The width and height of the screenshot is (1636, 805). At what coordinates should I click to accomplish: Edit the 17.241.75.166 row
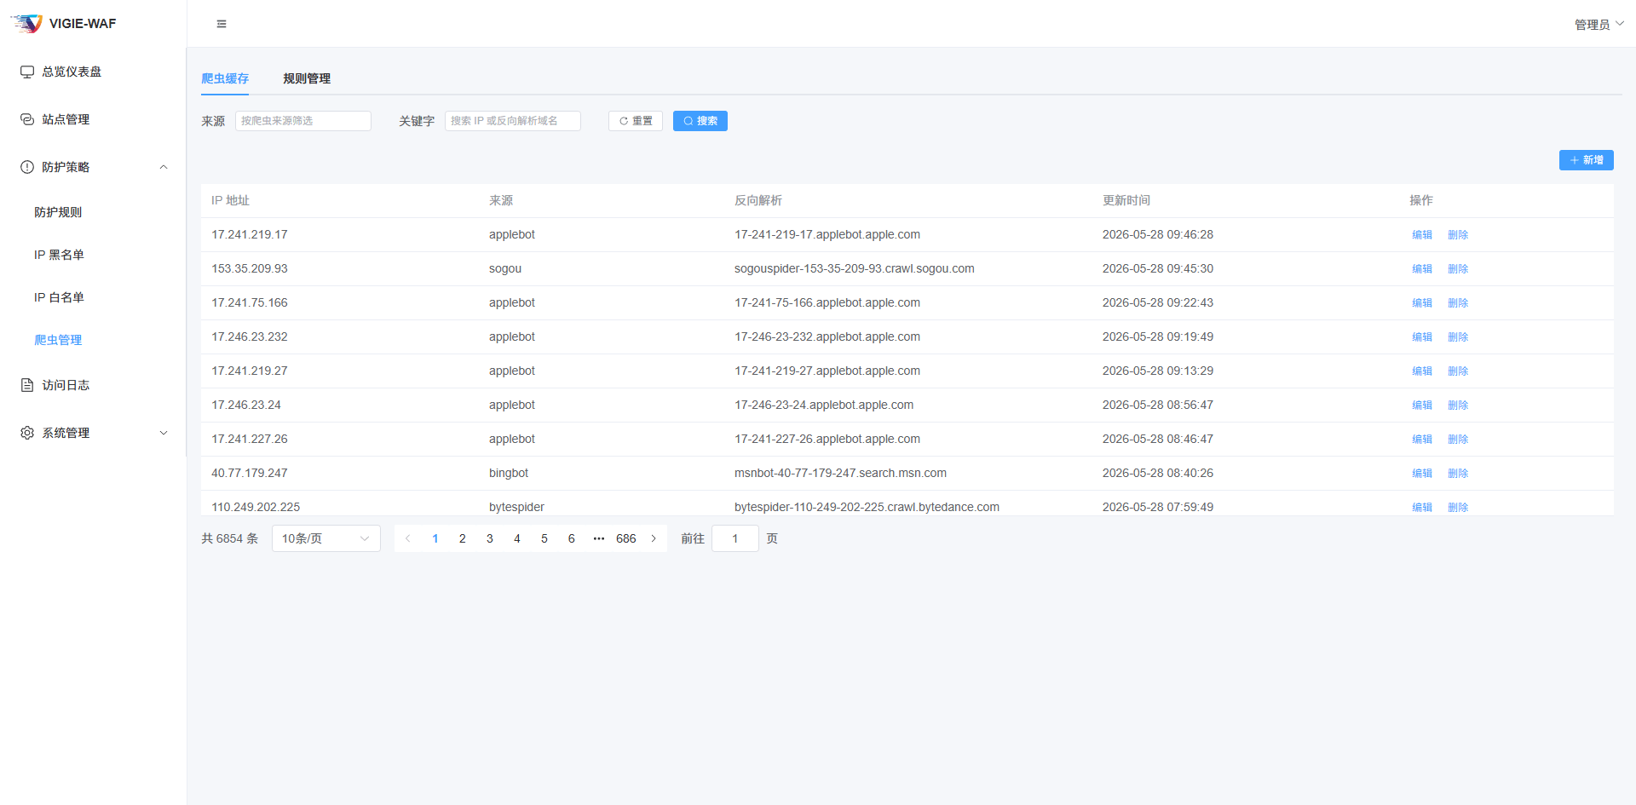tap(1422, 302)
